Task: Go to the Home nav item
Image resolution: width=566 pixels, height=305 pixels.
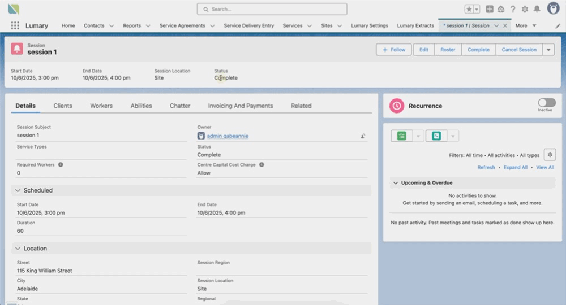Action: pyautogui.click(x=68, y=25)
